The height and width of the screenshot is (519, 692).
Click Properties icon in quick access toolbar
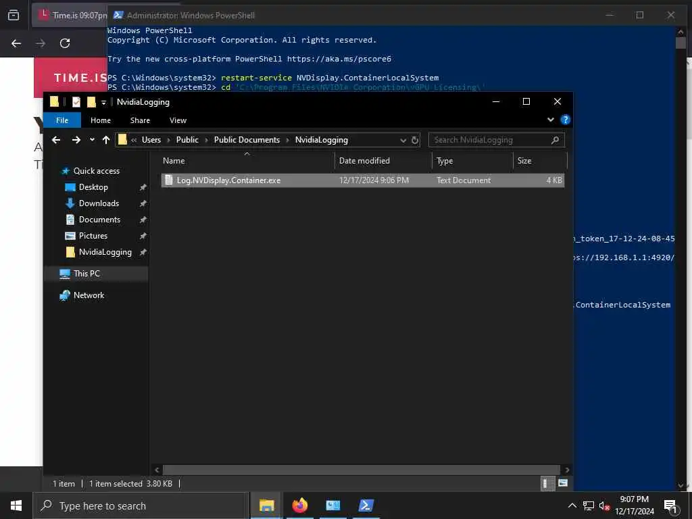[76, 102]
